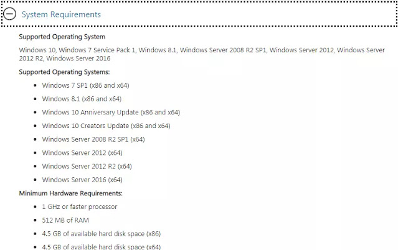The height and width of the screenshot is (250, 398).
Task: Select the Supported Operating System heading
Action: click(x=62, y=37)
